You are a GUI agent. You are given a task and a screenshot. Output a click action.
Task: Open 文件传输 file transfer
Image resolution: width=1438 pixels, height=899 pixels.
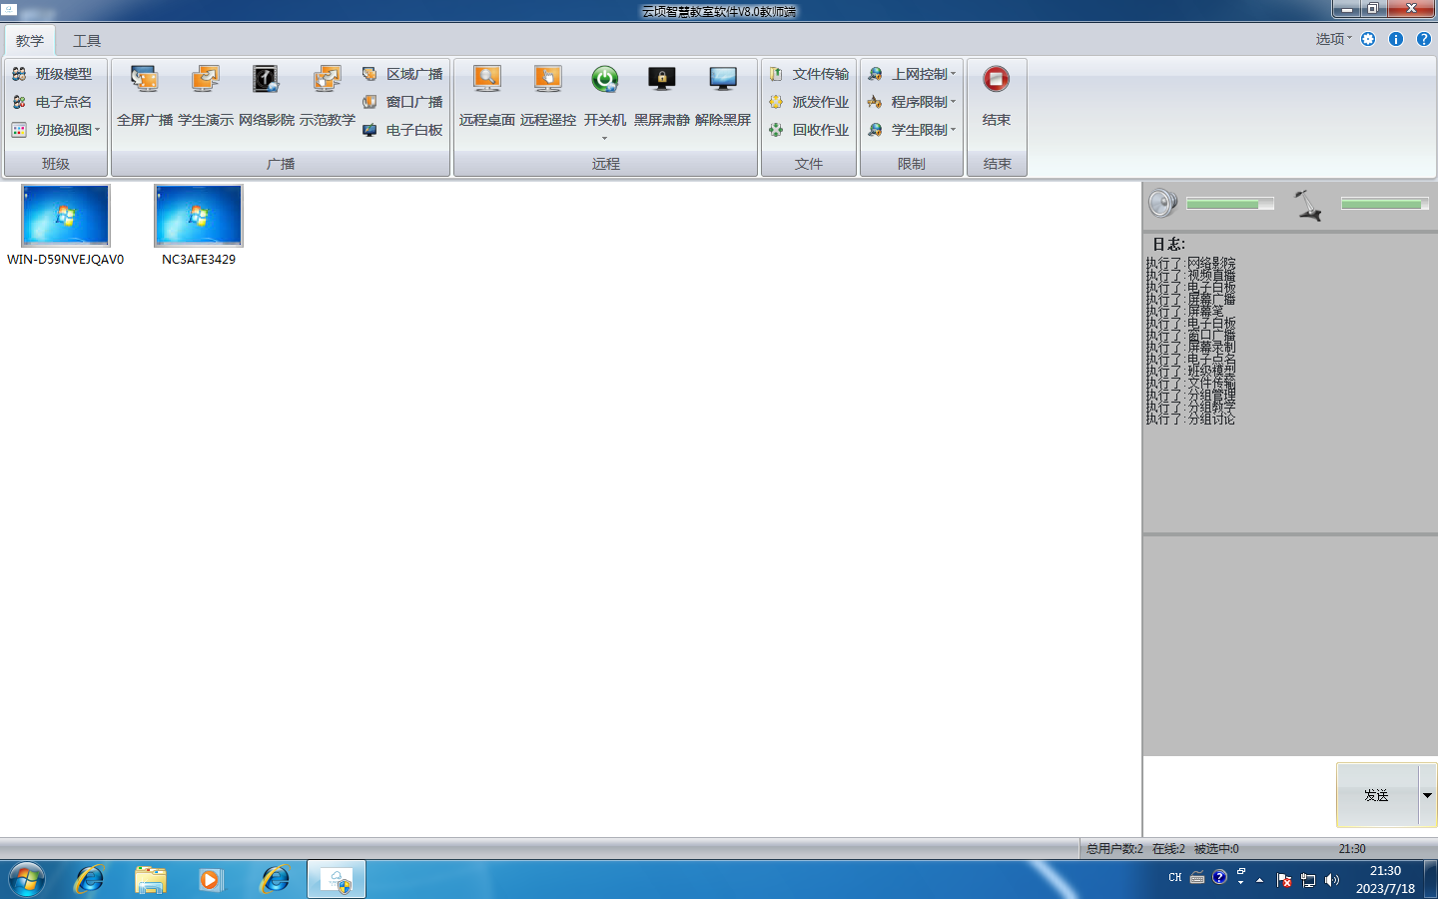click(809, 74)
